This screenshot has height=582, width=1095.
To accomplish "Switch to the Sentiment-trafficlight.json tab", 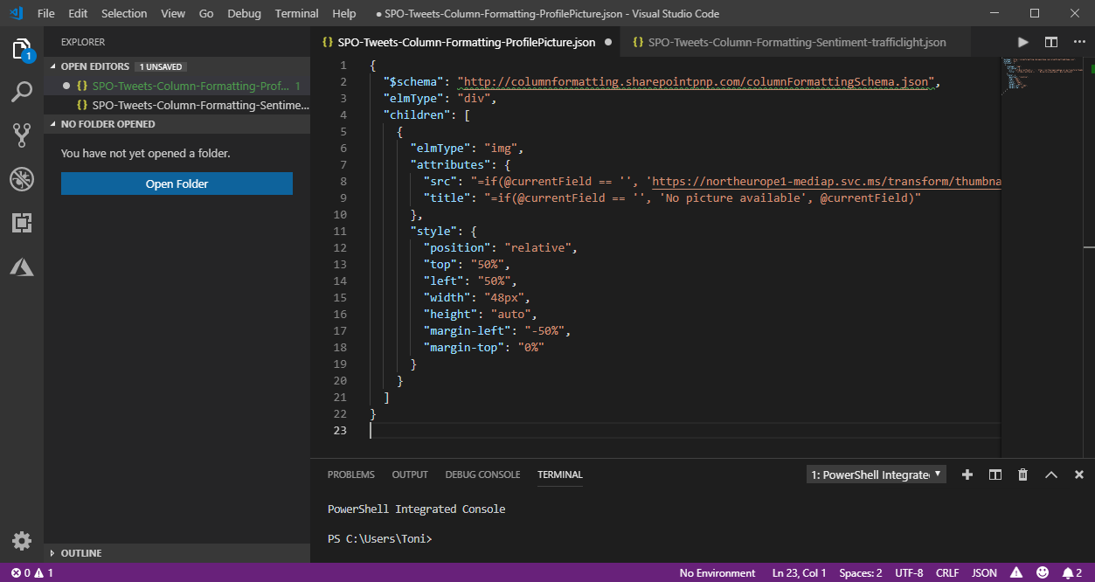I will [796, 42].
